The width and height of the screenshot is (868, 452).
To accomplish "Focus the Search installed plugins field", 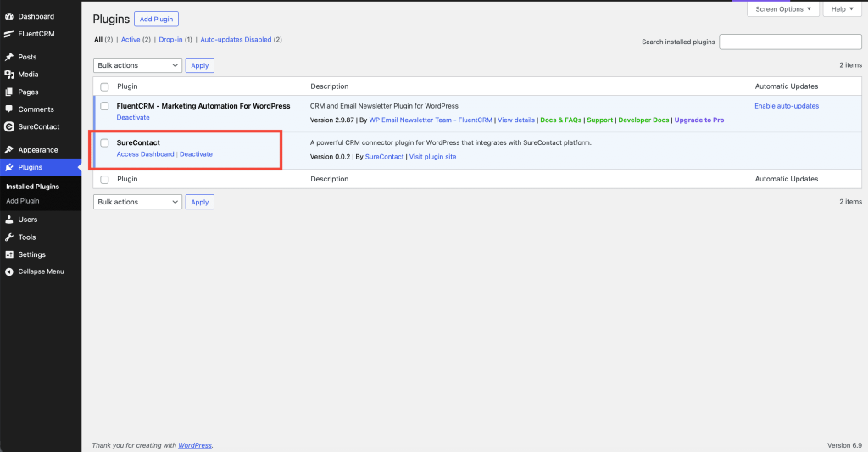I will [790, 42].
